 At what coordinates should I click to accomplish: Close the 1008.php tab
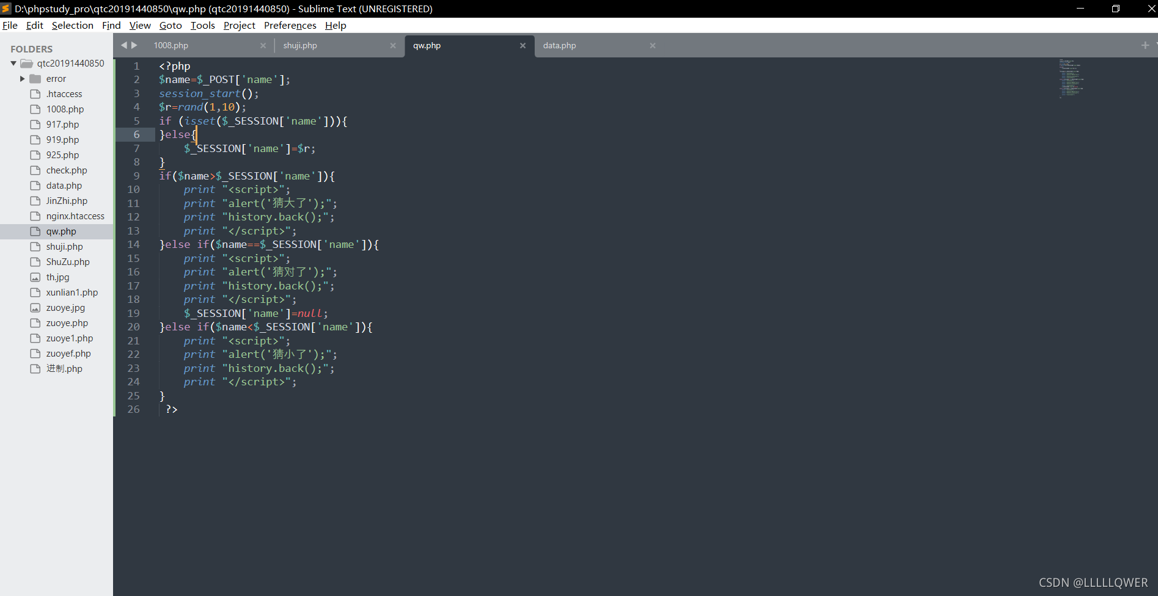point(263,46)
